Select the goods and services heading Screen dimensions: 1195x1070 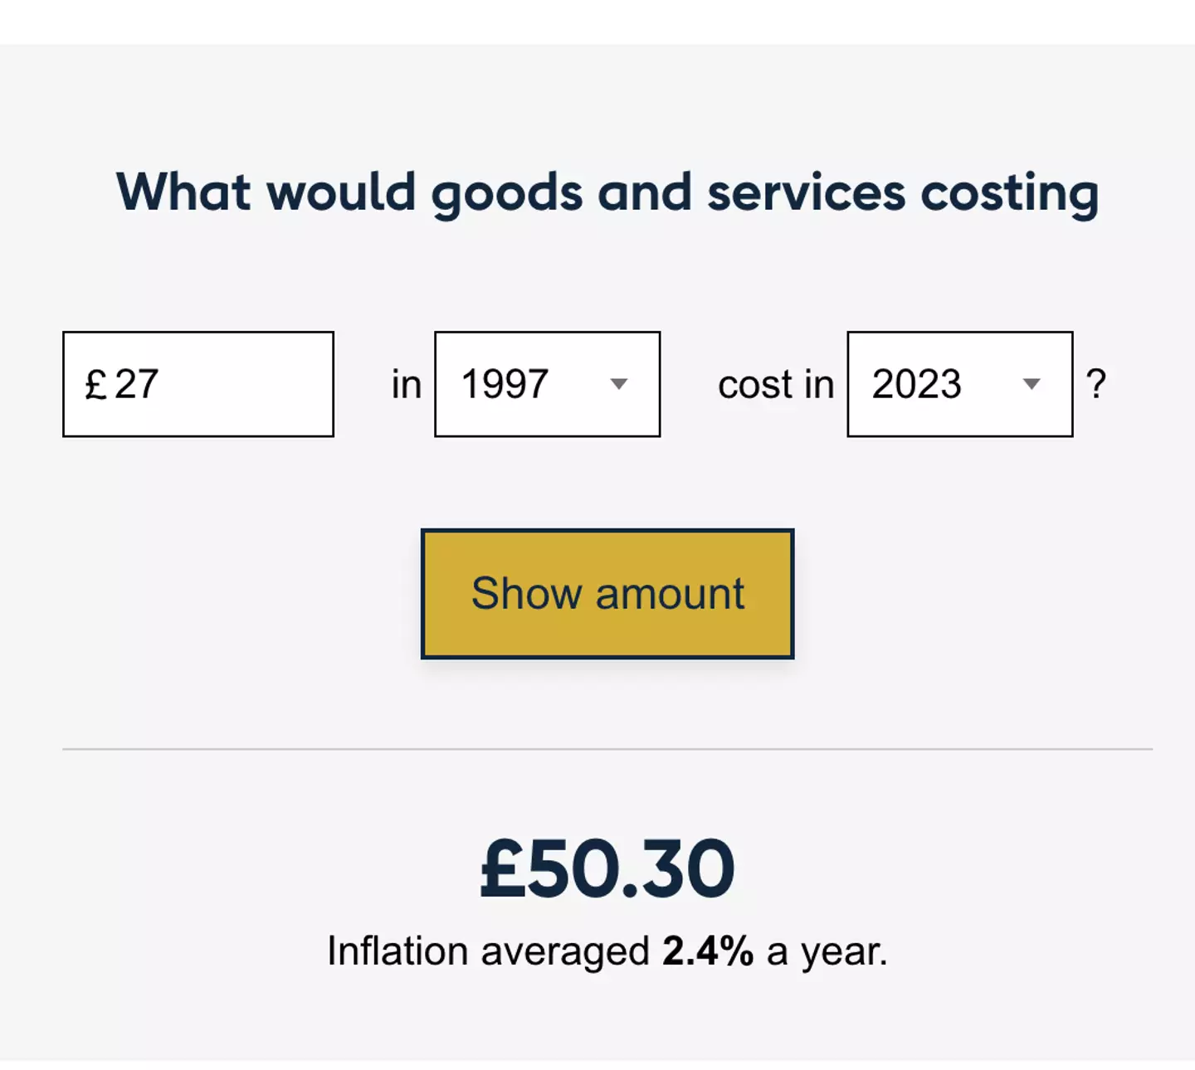tap(607, 192)
